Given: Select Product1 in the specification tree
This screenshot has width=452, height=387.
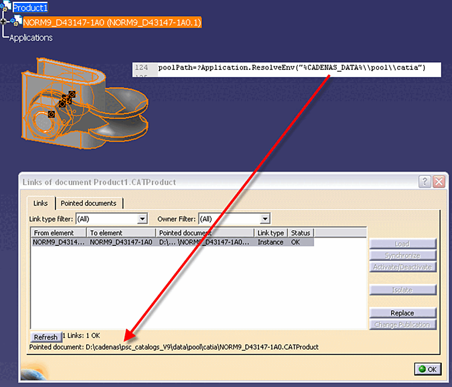Looking at the screenshot, I should click(30, 7).
